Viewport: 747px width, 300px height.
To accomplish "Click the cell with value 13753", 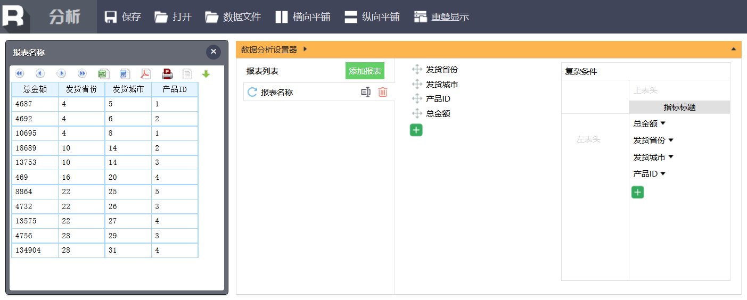I will click(35, 162).
